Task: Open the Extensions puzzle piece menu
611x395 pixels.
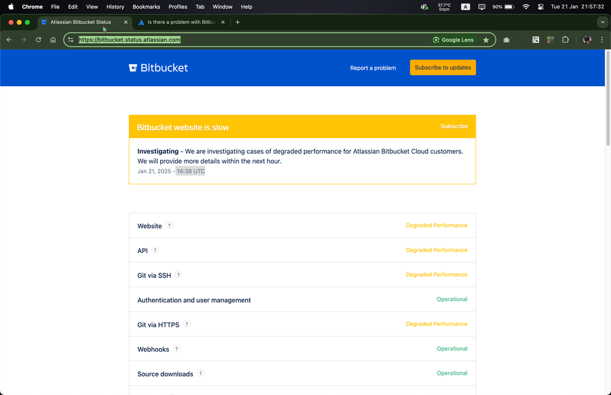Action: (565, 40)
